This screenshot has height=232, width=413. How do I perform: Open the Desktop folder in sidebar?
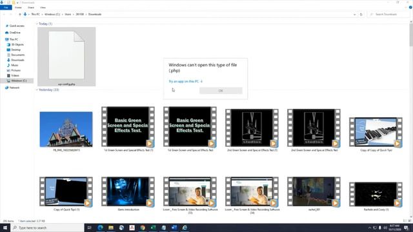pos(14,50)
